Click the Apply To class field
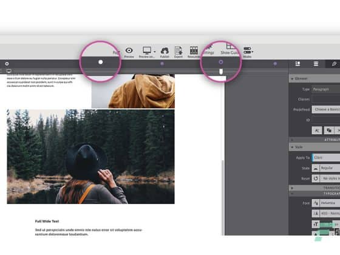 326,158
